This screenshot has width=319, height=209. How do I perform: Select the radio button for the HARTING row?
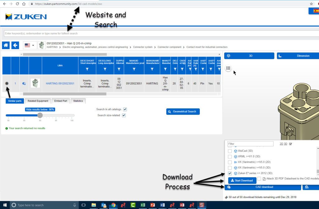[x=7, y=83]
